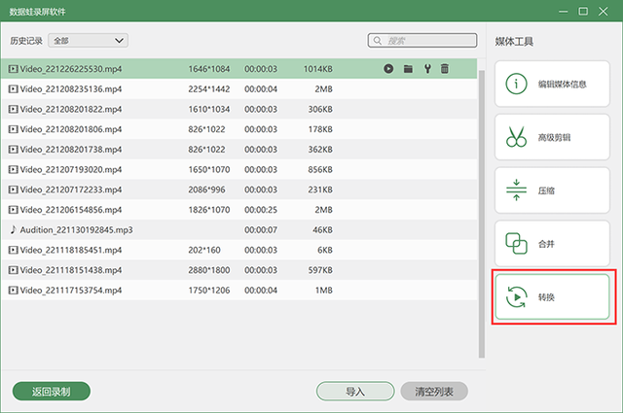Select Video_221206154856.mp4 file name
Viewport: 623px width, 413px height.
pyautogui.click(x=71, y=210)
